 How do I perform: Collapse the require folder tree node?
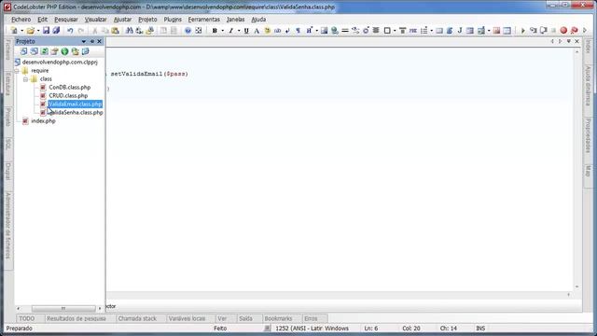pos(17,71)
